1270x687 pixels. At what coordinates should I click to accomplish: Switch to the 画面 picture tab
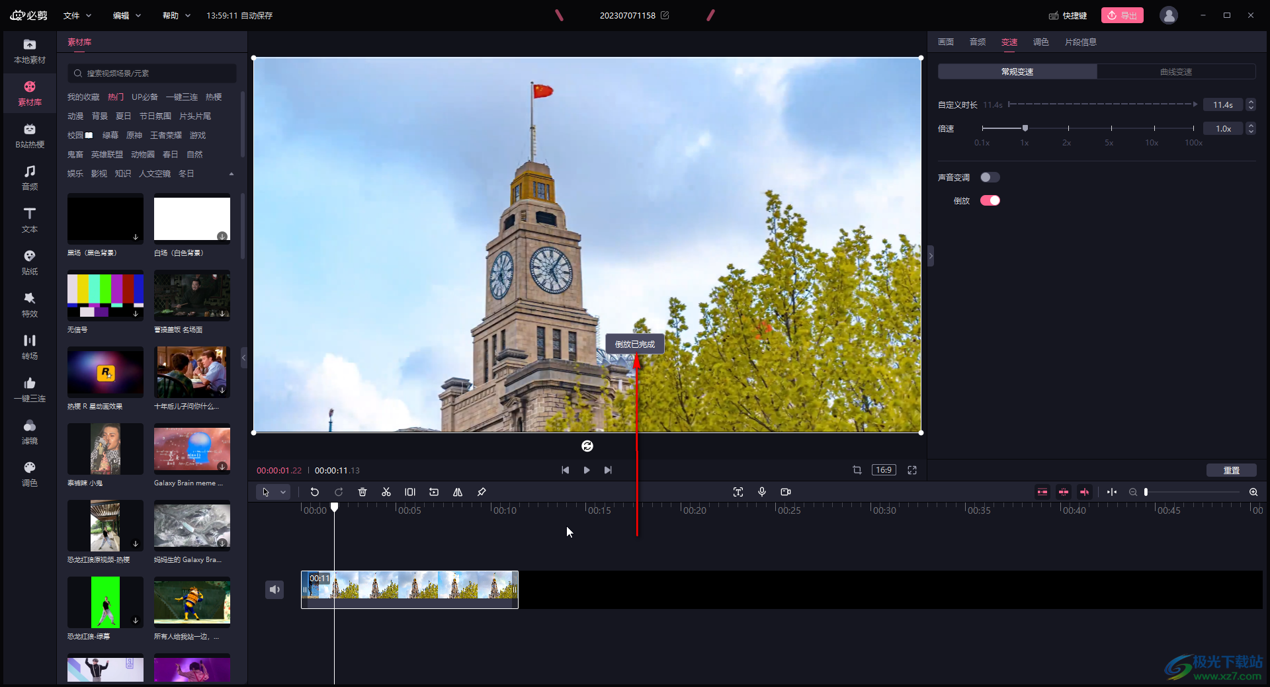pyautogui.click(x=946, y=42)
